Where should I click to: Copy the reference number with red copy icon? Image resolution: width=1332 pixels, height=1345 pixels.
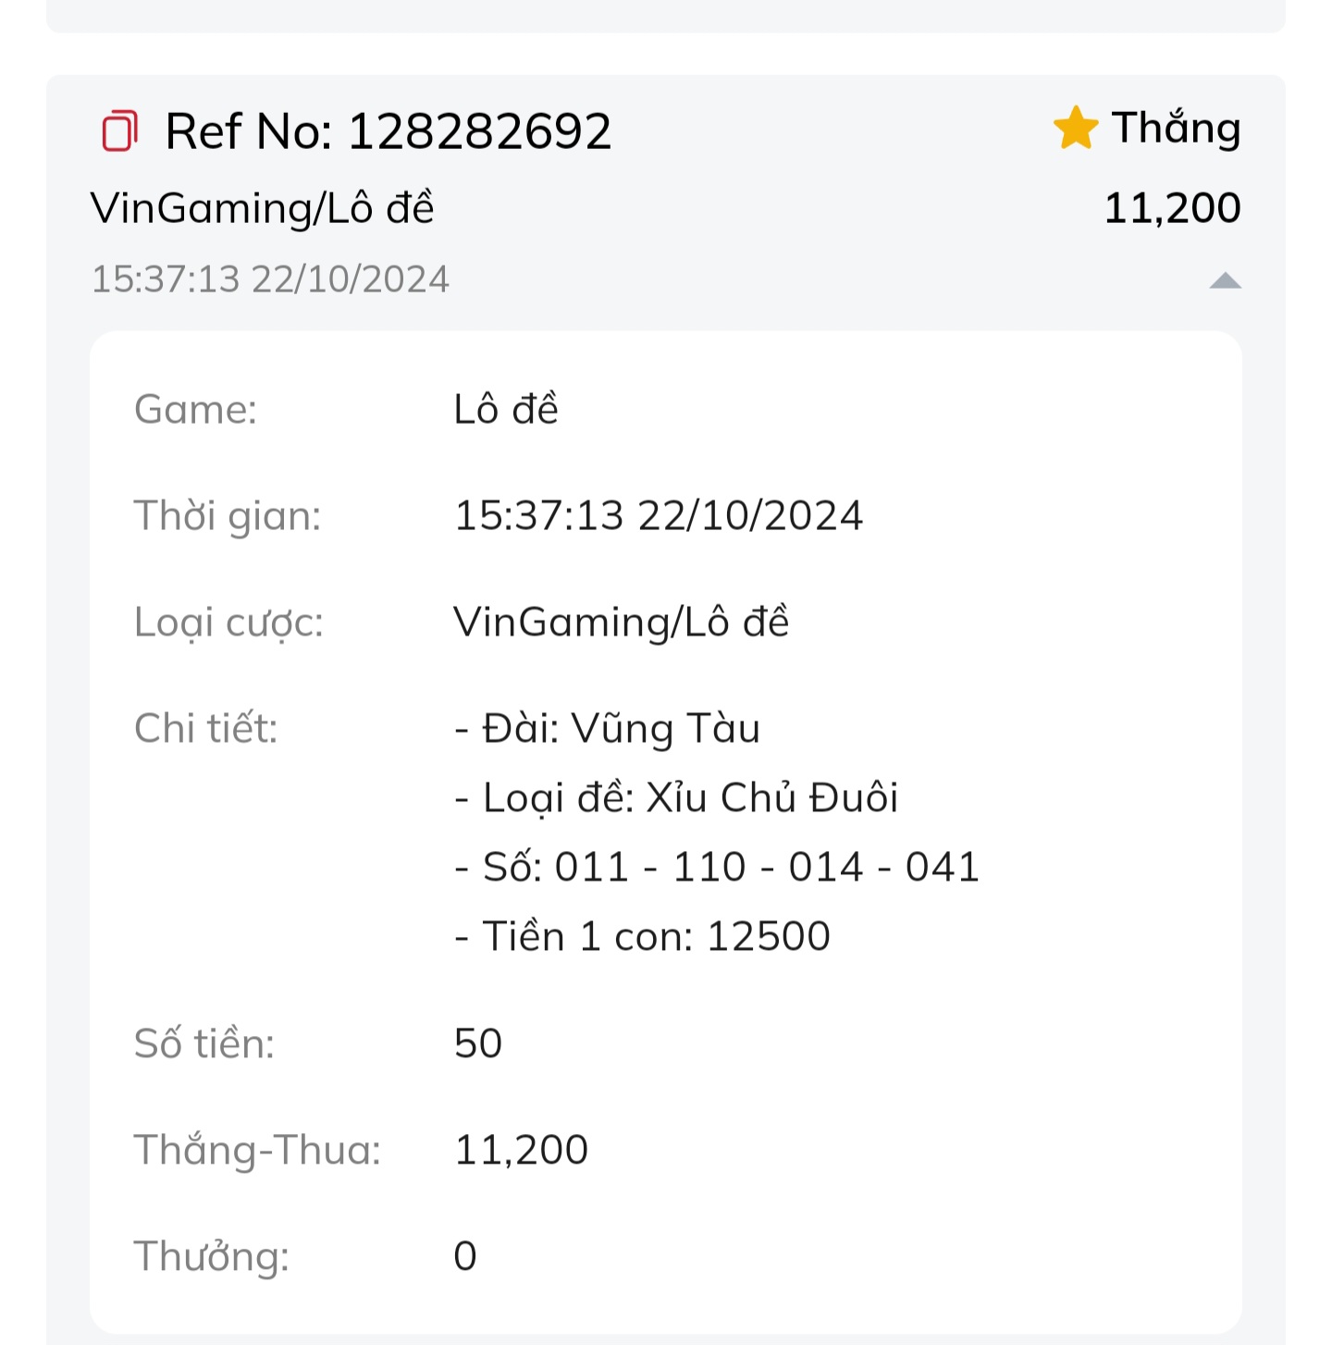coord(119,130)
